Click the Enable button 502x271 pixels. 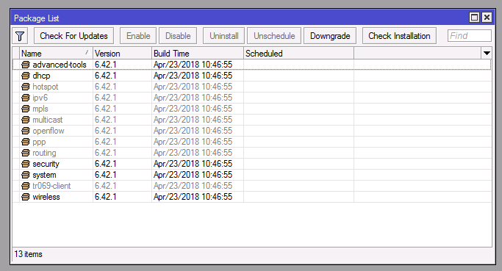coord(138,36)
